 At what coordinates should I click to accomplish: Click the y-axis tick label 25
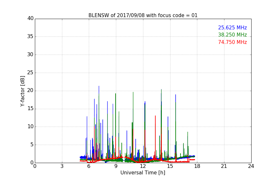tap(30, 72)
